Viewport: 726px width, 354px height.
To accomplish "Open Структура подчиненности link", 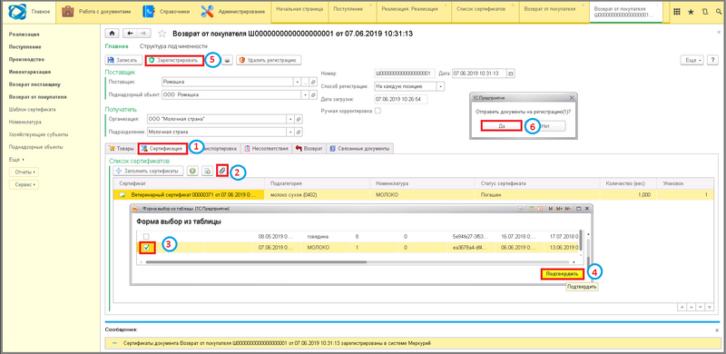I will (x=172, y=46).
